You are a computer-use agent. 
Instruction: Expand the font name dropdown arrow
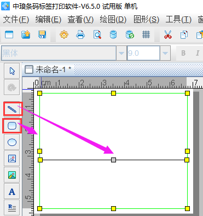click(x=121, y=53)
